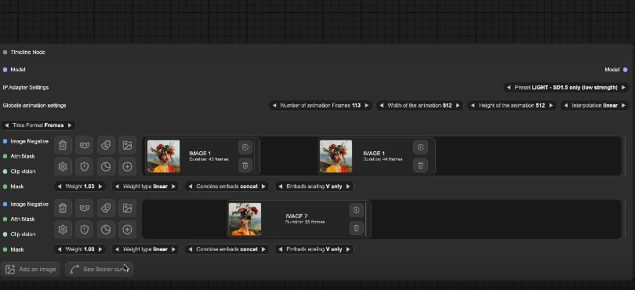
Task: Click the shield alert icon in IMAGE 1 track
Action: tap(84, 166)
